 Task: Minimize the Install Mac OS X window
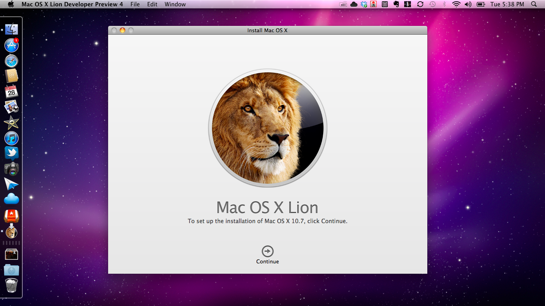(122, 30)
